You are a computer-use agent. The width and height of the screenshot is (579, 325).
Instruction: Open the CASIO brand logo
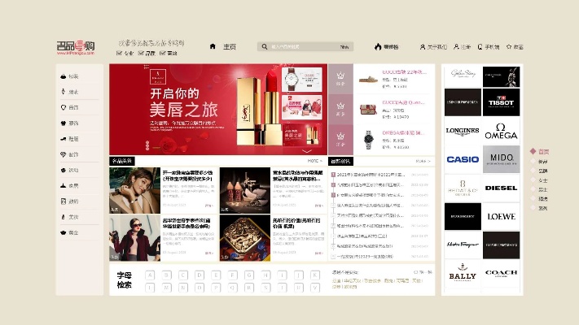[x=463, y=159]
